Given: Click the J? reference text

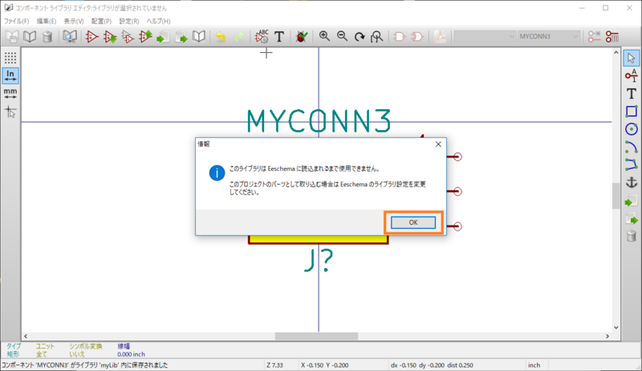Looking at the screenshot, I should pyautogui.click(x=319, y=260).
